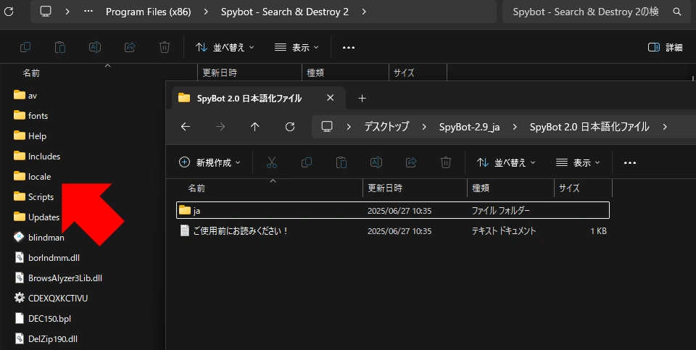The image size is (696, 350).
Task: Select the av folder
Action: click(x=25, y=95)
